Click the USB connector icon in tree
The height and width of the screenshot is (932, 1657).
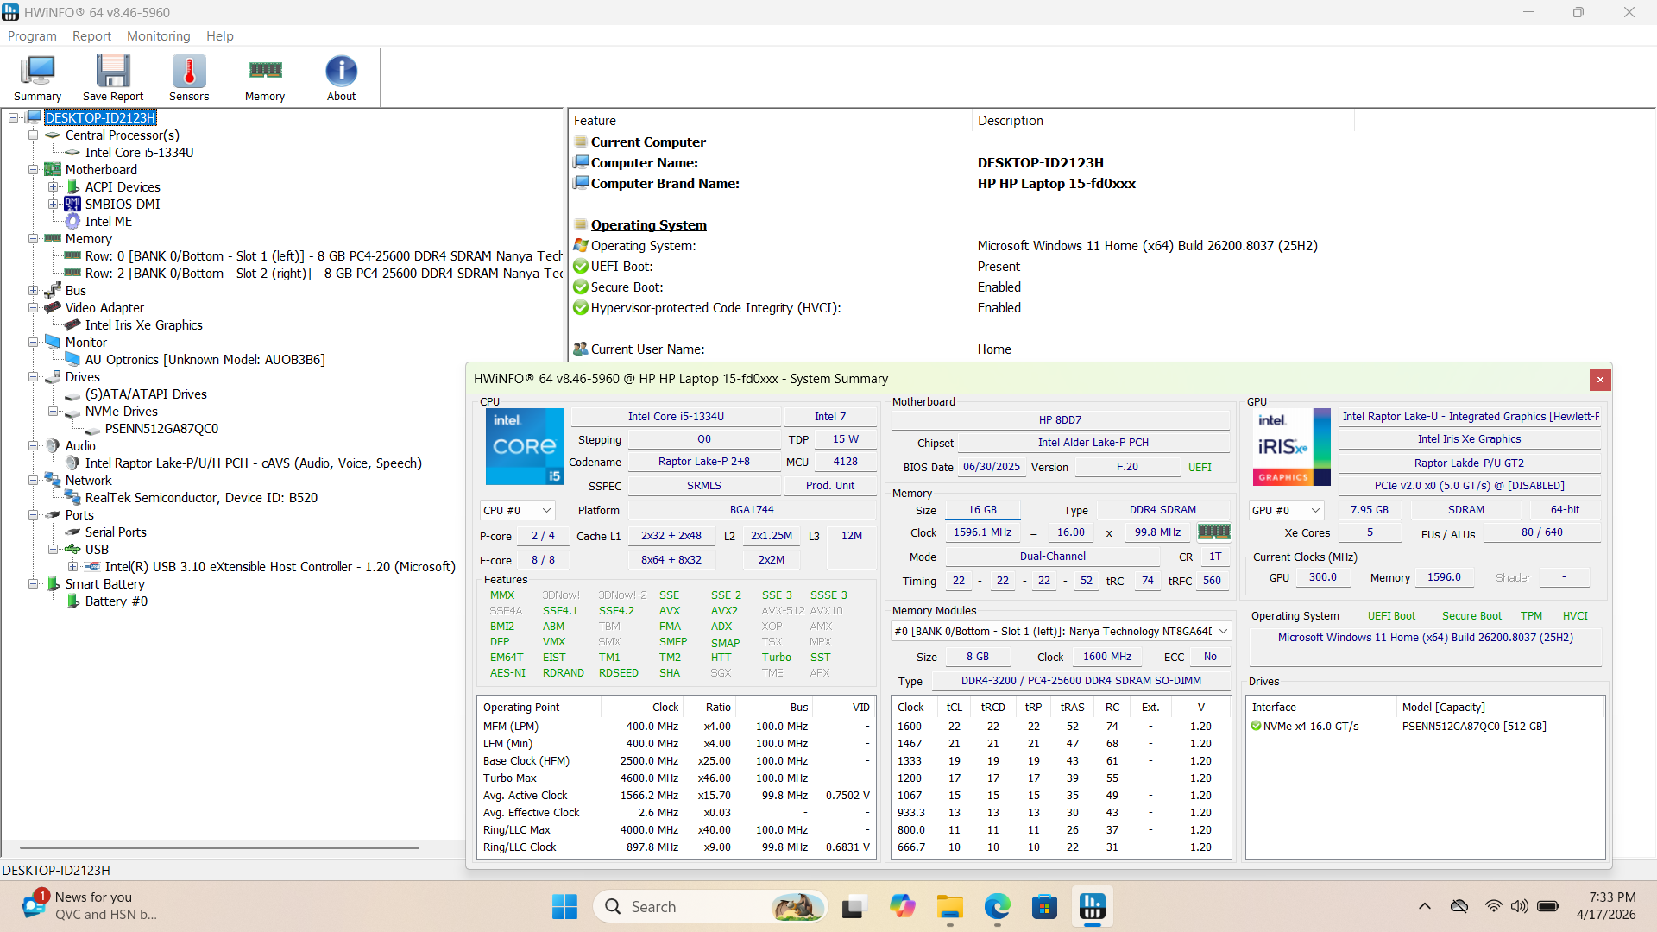click(x=72, y=550)
